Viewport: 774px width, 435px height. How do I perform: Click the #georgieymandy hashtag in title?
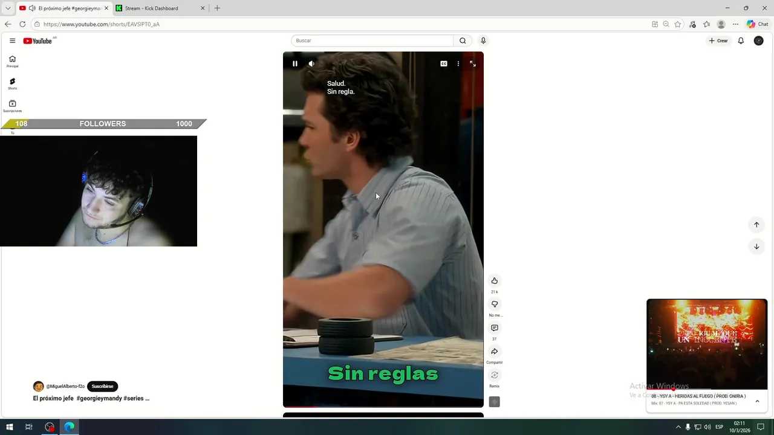(99, 399)
